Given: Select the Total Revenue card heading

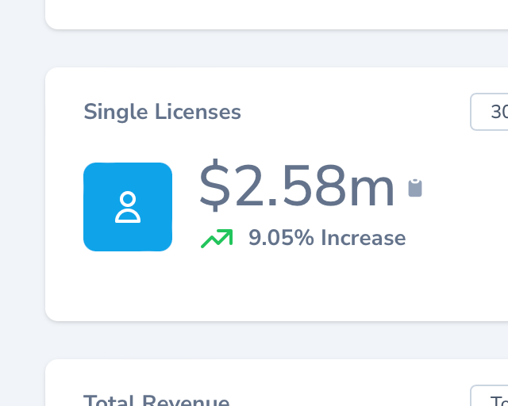Looking at the screenshot, I should click(156, 400).
